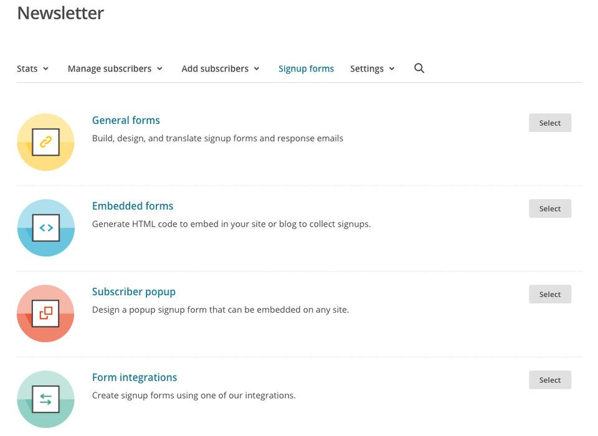Click the Embedded forms code brackets icon

pyautogui.click(x=45, y=228)
